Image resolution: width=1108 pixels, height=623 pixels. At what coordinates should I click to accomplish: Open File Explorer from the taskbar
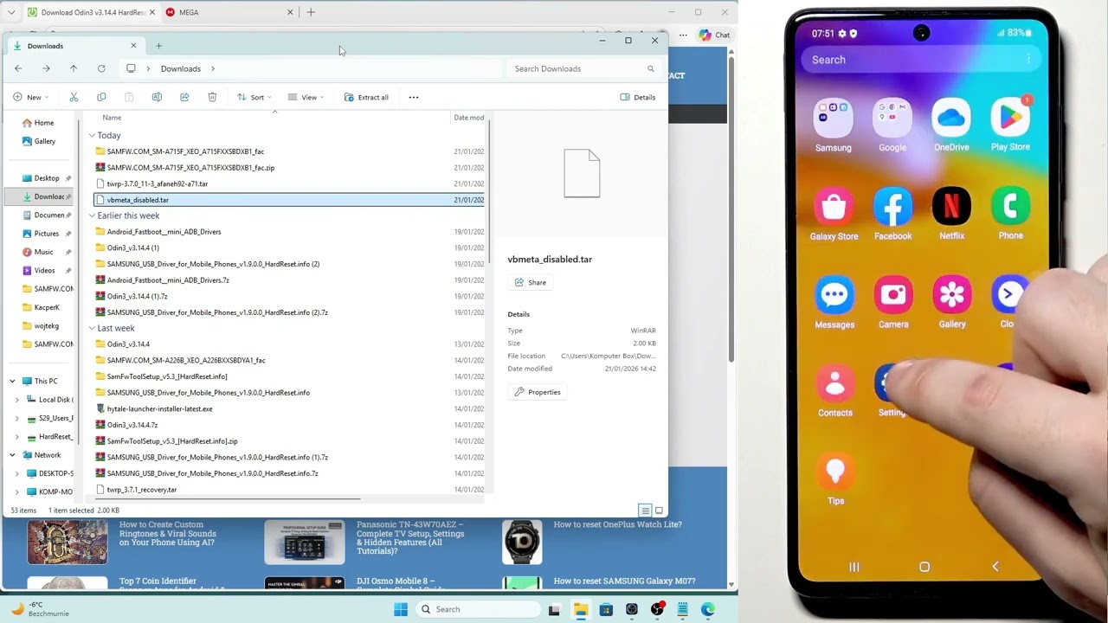580,609
